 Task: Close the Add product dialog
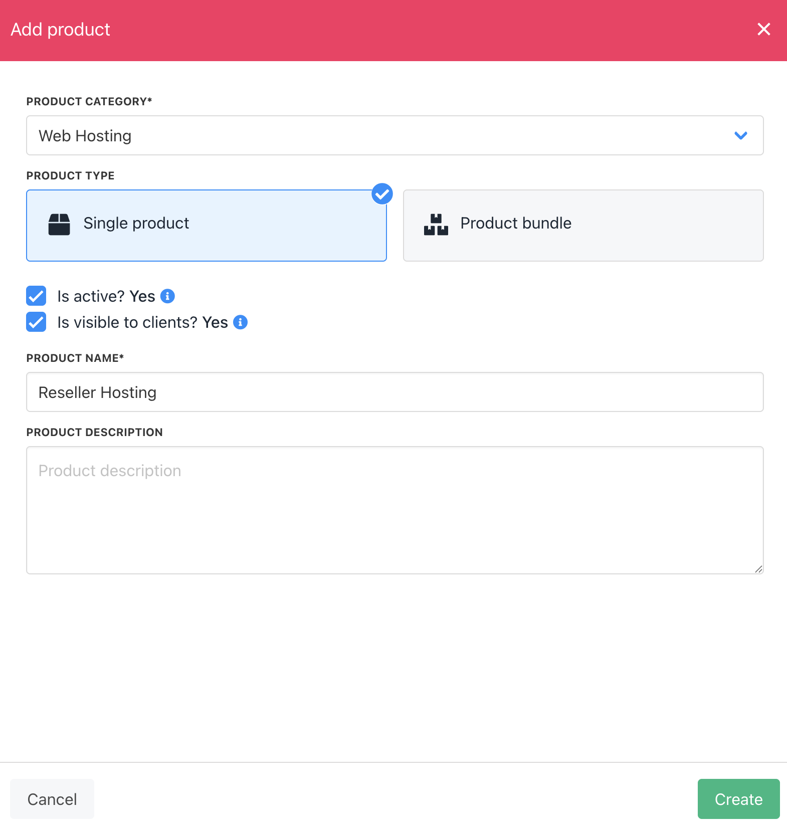point(763,30)
